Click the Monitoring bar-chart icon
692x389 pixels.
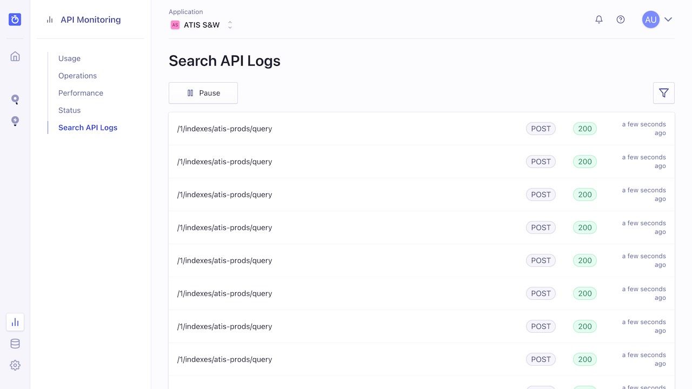pyautogui.click(x=15, y=321)
